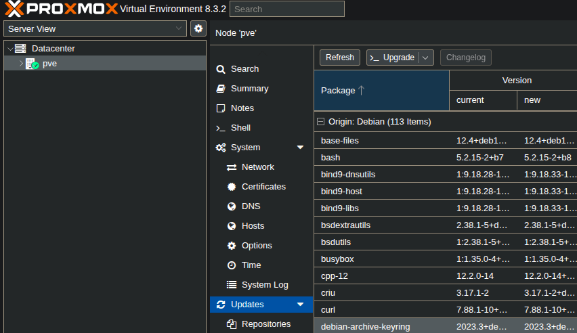Open the Server View gear settings

tap(198, 28)
